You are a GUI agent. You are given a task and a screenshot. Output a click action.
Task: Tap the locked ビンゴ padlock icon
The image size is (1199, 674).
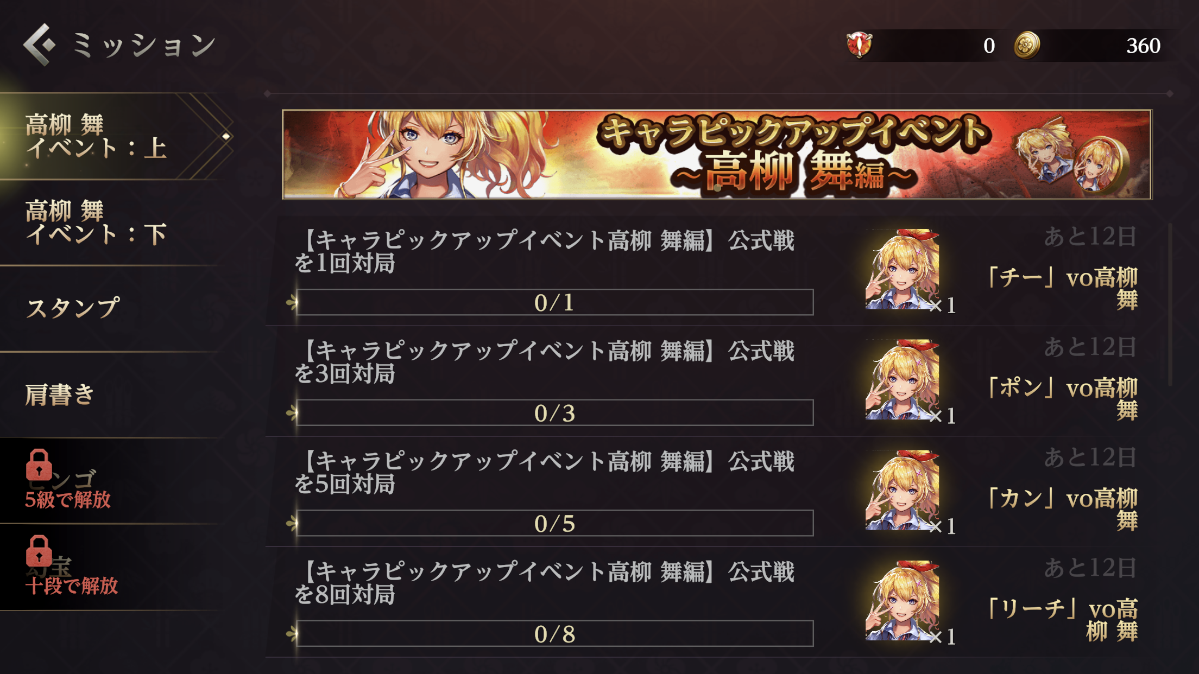coord(39,465)
